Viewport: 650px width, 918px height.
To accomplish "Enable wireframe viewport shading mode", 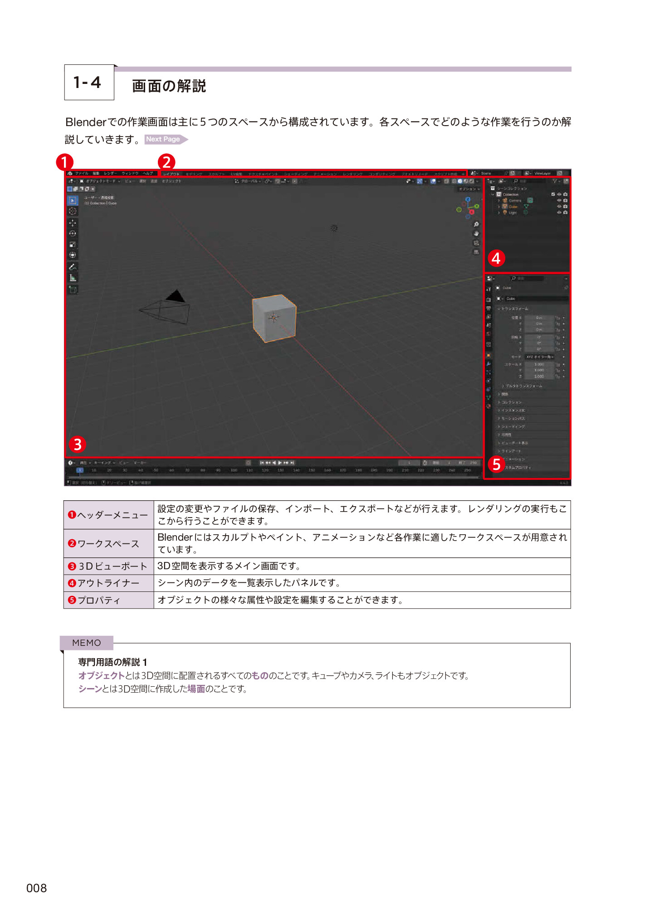I will coord(454,181).
